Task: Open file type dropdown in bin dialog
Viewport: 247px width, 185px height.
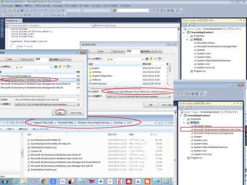Action: click(x=169, y=97)
